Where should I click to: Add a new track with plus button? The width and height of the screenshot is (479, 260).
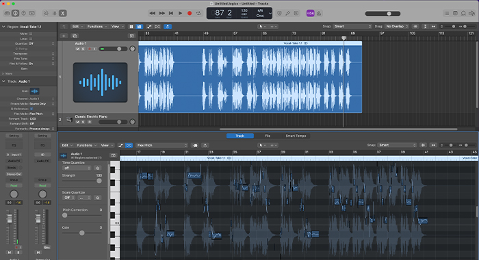click(64, 36)
